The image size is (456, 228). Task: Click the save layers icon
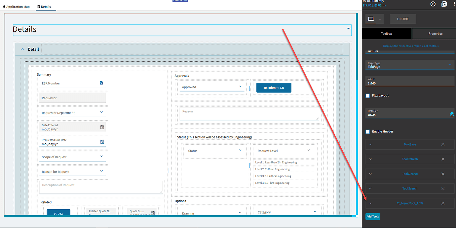pyautogui.click(x=444, y=4)
